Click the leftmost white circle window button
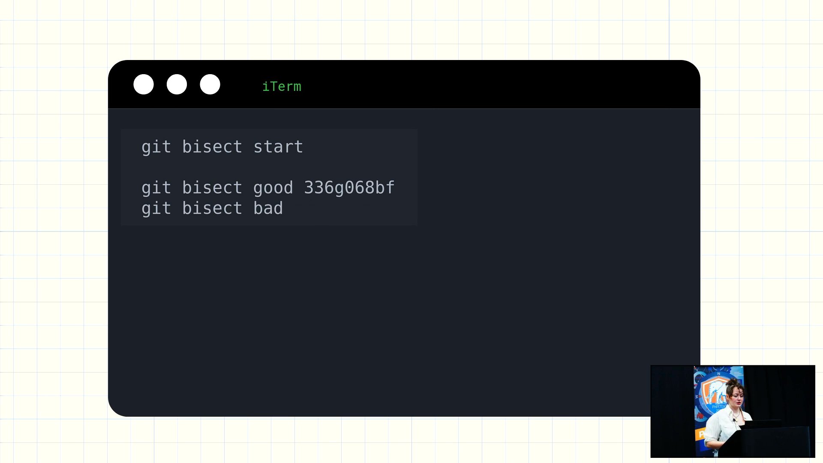 [144, 84]
